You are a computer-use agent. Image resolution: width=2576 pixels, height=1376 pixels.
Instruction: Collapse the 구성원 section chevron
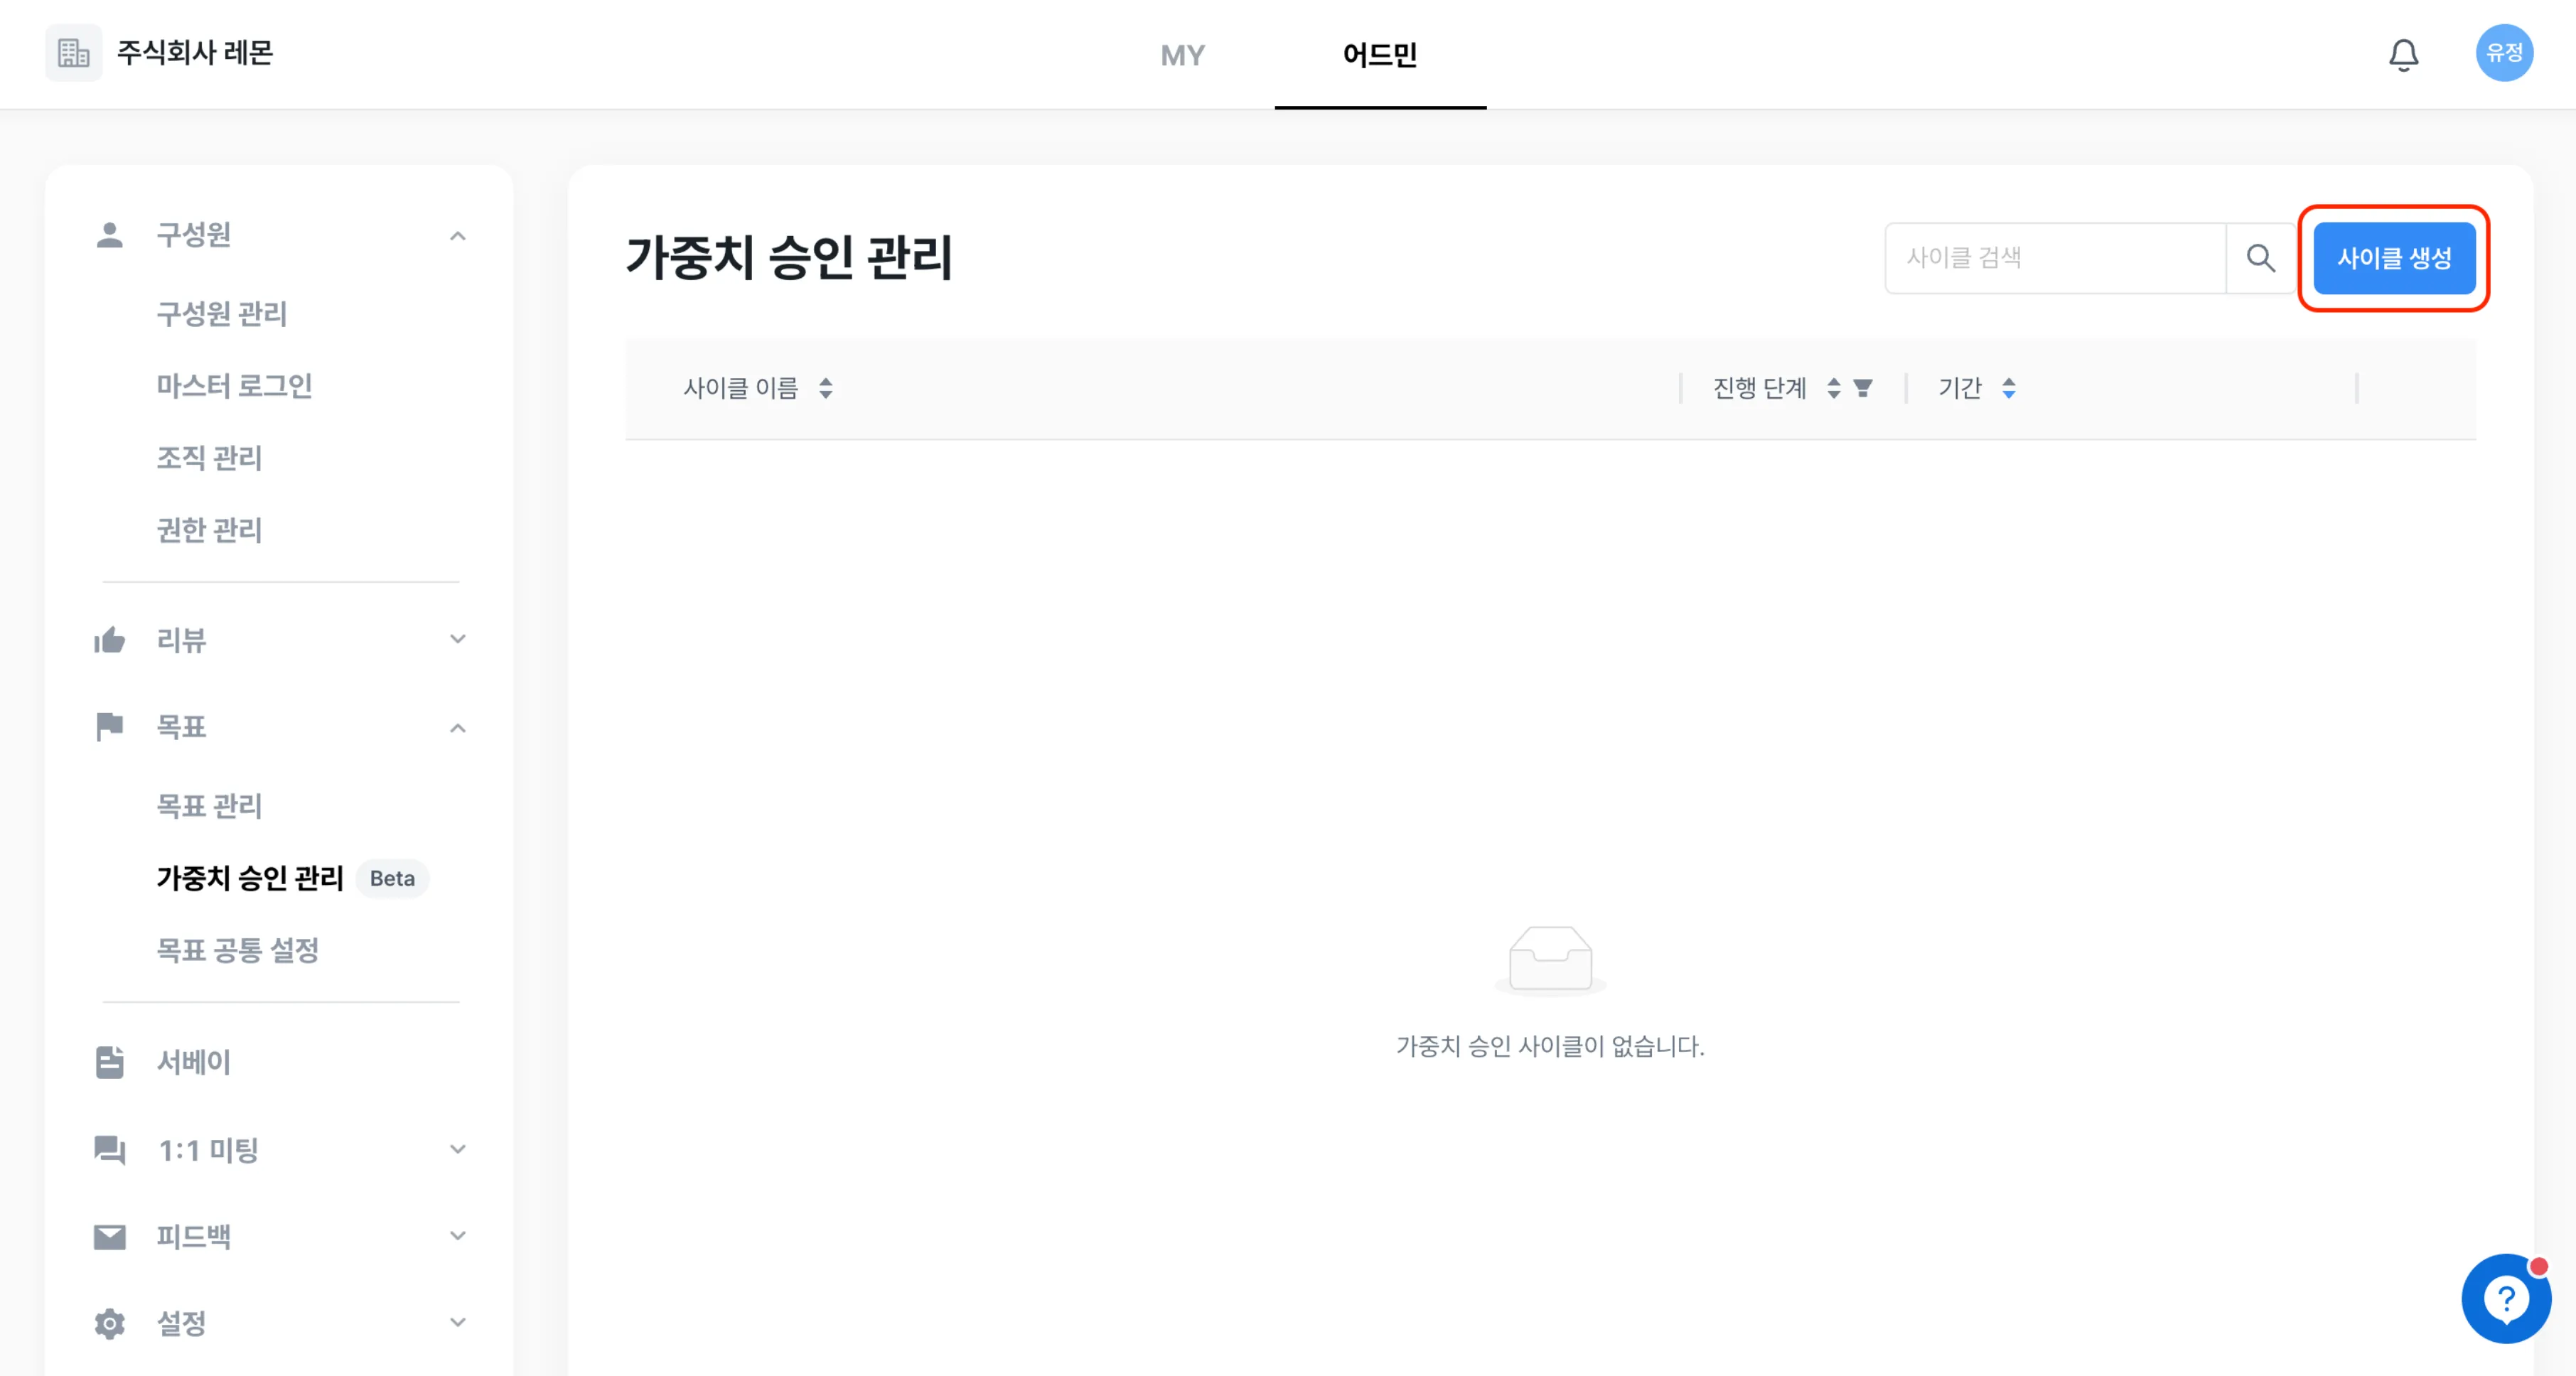click(458, 236)
